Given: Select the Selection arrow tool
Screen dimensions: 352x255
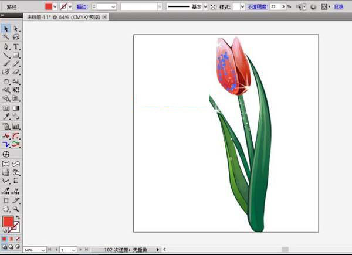Looking at the screenshot, I should tap(6, 29).
